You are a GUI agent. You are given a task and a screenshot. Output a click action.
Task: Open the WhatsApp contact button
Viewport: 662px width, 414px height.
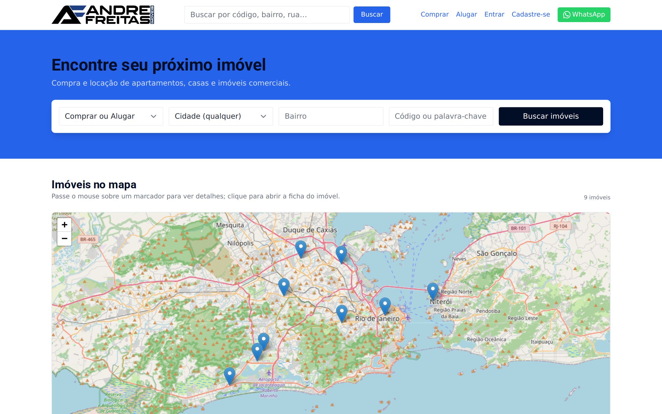coord(584,14)
